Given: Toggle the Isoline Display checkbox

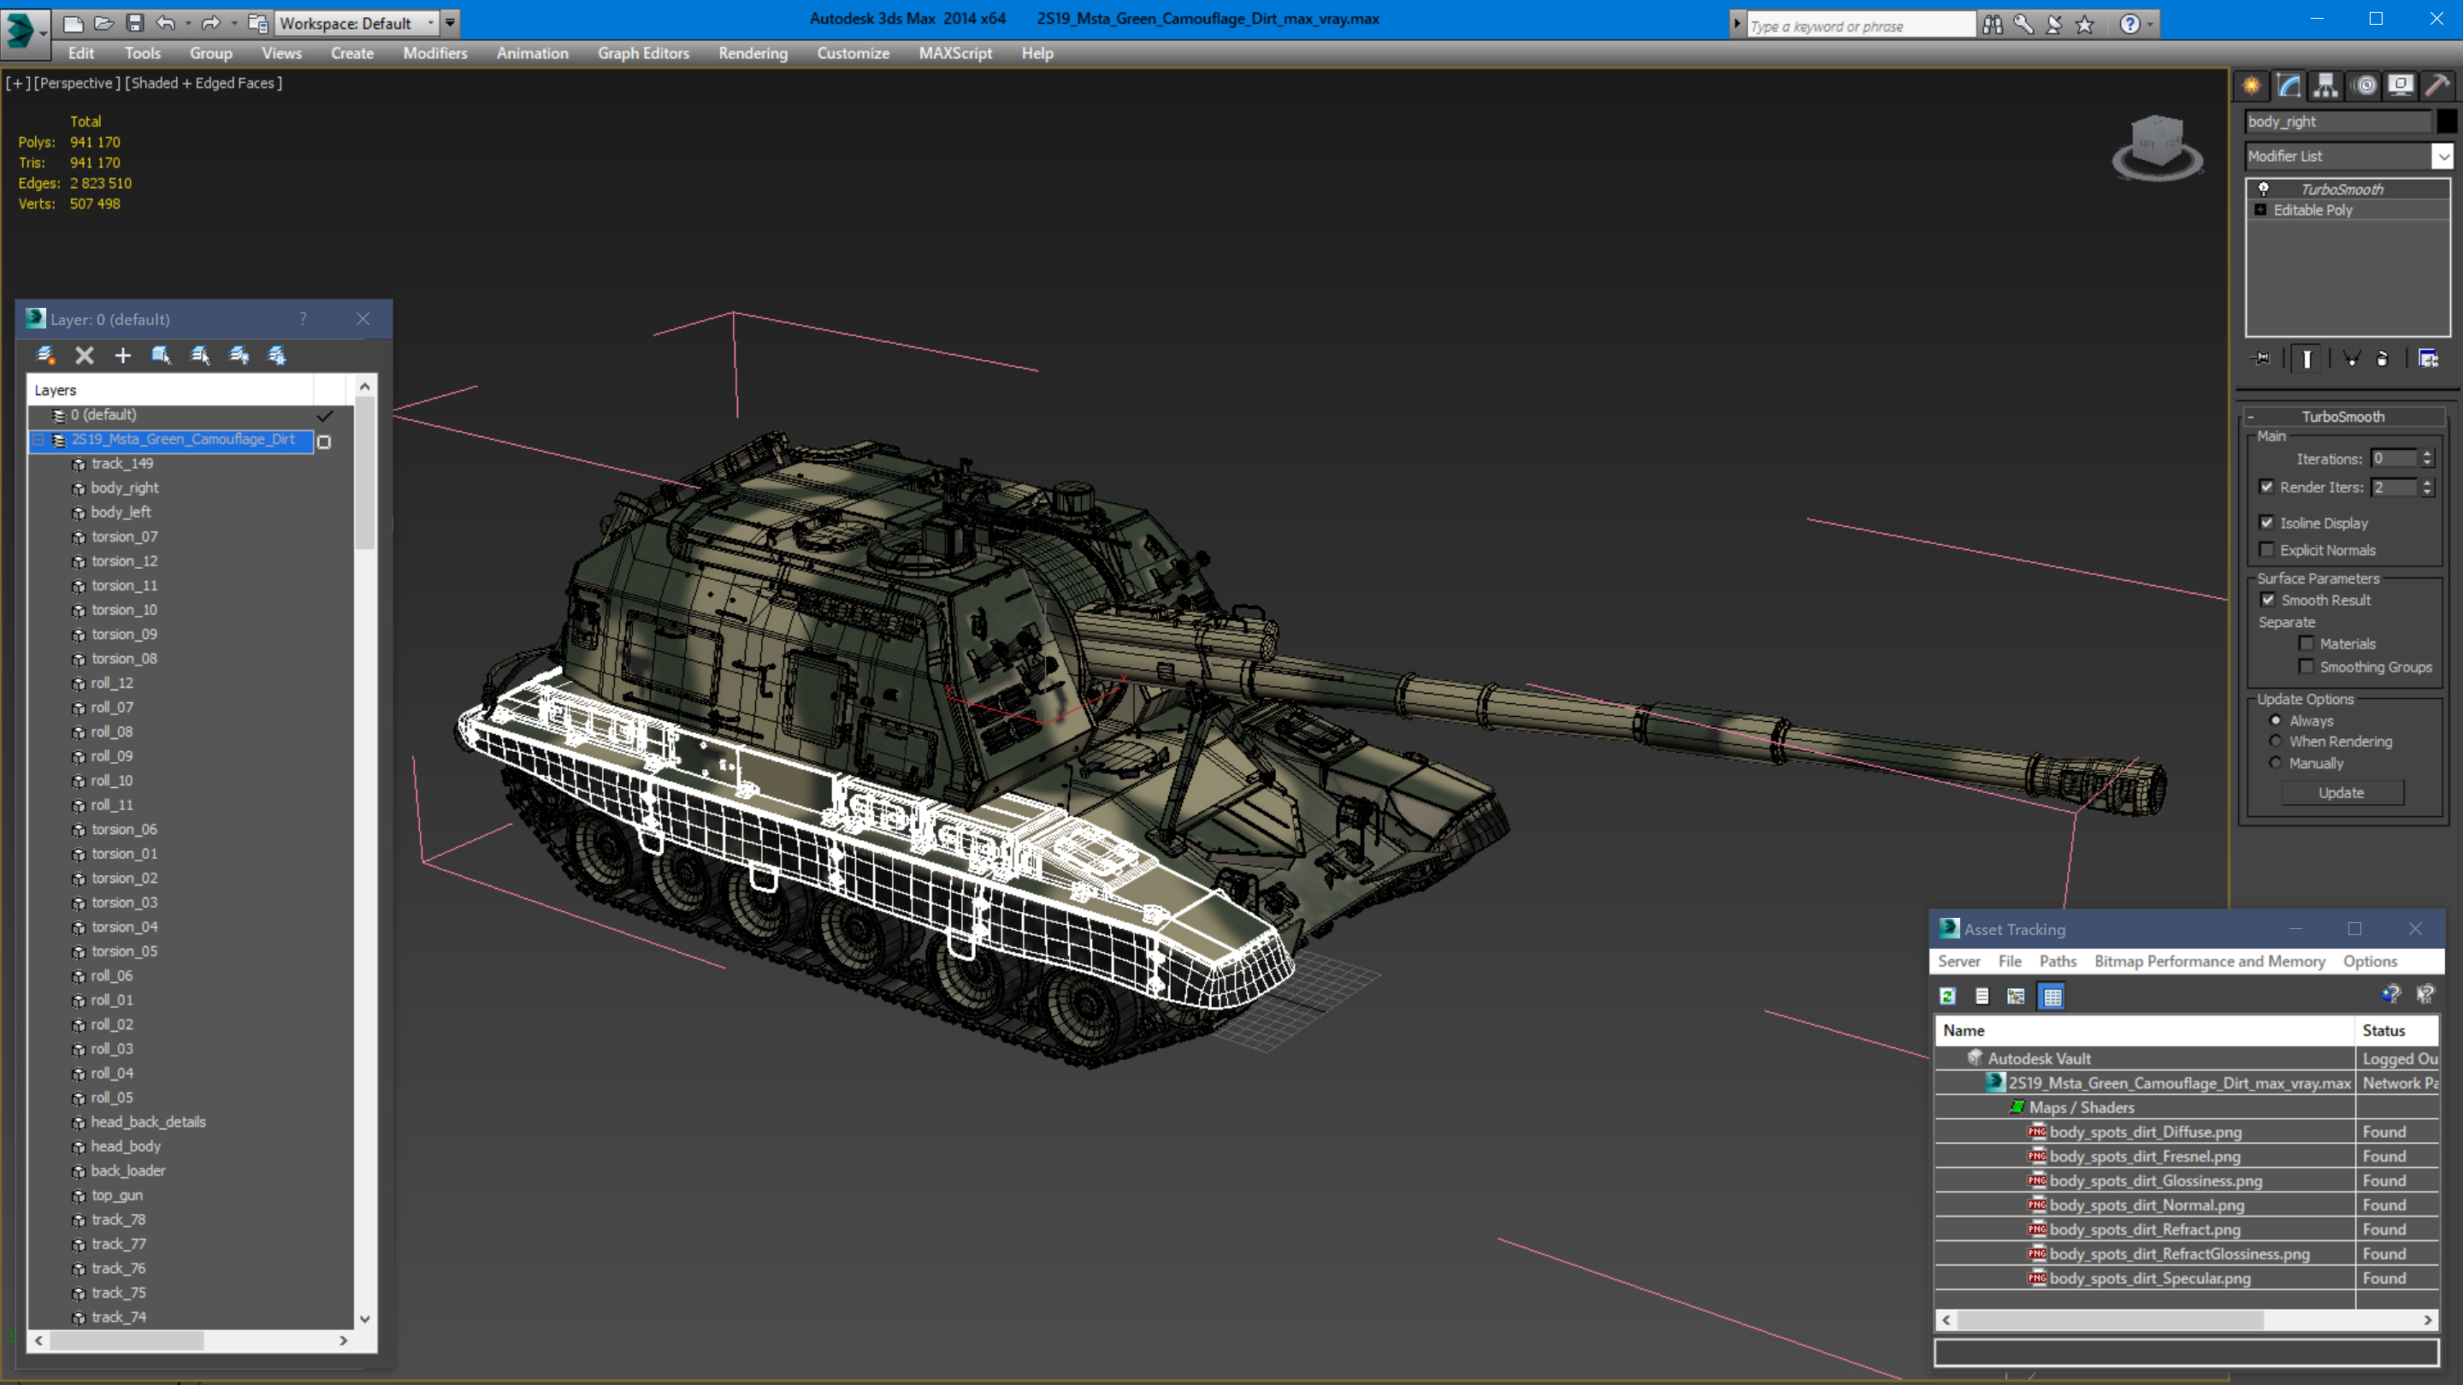Looking at the screenshot, I should (2267, 522).
